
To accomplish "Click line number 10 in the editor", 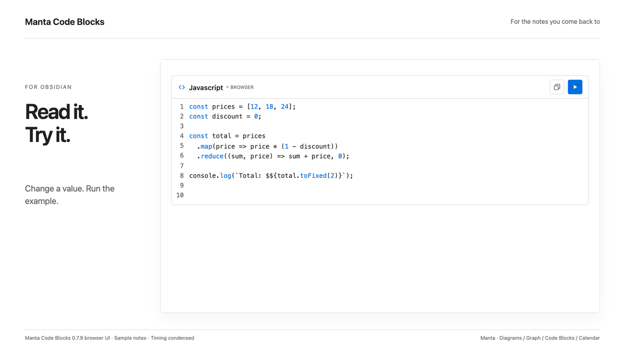I will coord(180,196).
